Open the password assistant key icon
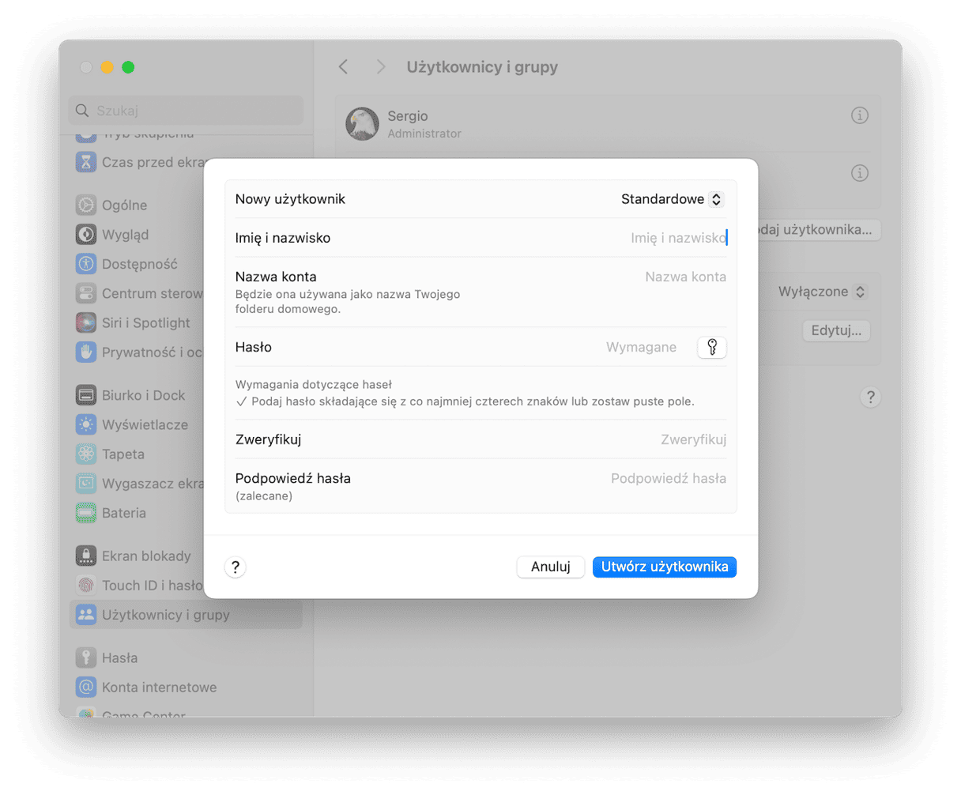 click(x=712, y=347)
